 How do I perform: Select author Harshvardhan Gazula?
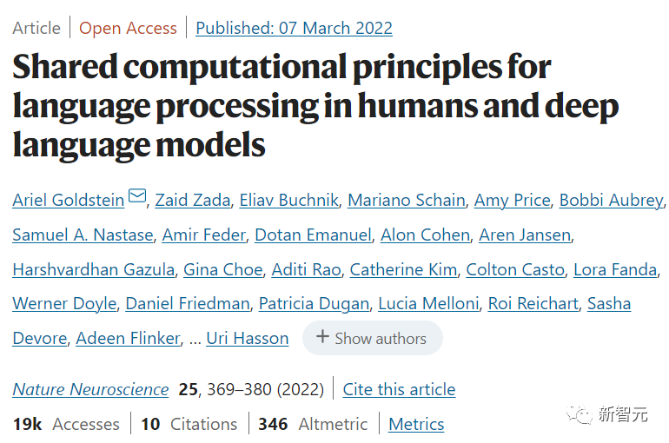(x=94, y=269)
